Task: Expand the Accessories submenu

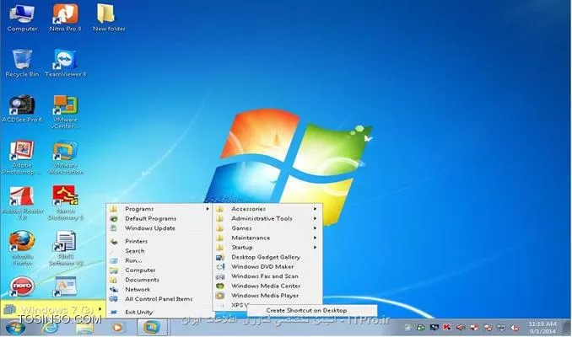Action: pos(267,209)
